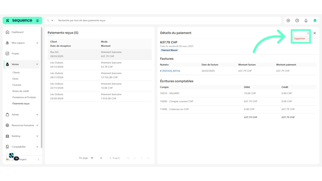Select Léo Dubois payment dated 22/11/2024
322x181 pixels.
[x=100, y=86]
